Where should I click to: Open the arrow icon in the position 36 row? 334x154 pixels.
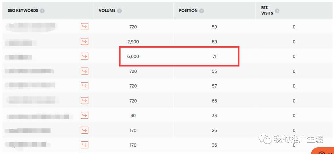coord(84,145)
